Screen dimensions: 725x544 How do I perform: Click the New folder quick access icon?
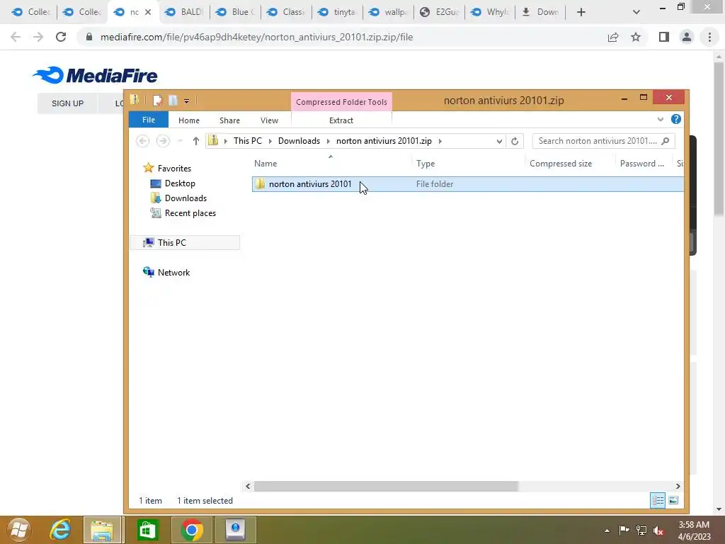coord(173,101)
